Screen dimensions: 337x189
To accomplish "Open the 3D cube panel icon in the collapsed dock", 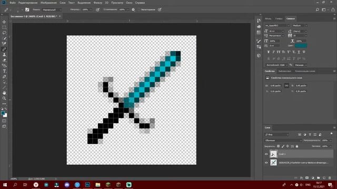I will click(259, 56).
